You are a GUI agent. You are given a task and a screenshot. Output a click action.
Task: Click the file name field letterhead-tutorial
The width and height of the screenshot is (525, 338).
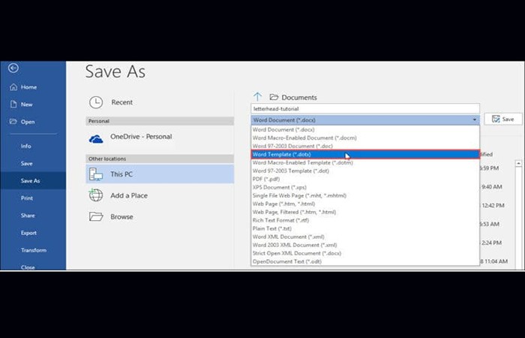point(365,109)
